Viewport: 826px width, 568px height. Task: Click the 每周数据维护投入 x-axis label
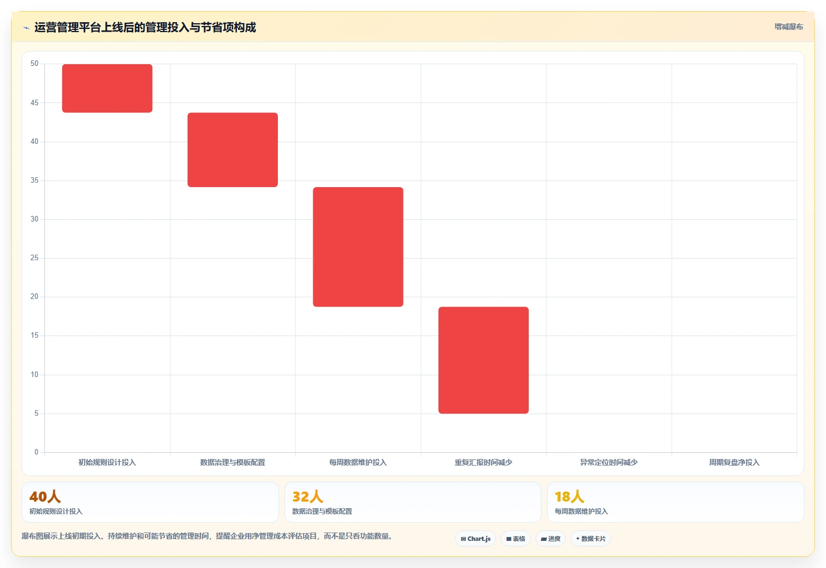[x=358, y=462]
